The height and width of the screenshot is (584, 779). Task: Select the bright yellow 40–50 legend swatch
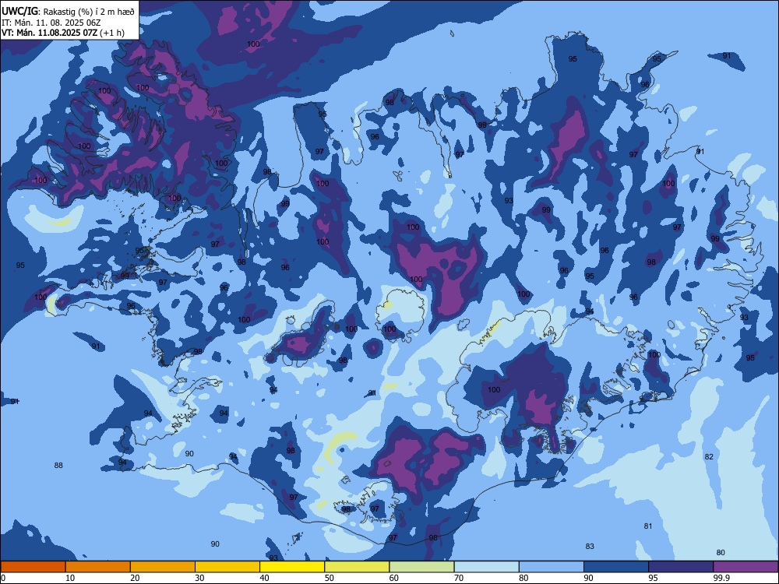(292, 567)
